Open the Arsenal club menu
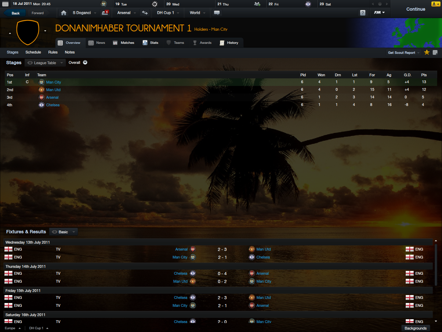442x332 pixels. (x=126, y=13)
